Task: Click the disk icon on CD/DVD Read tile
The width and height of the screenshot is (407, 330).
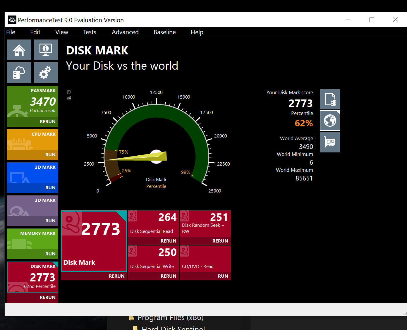Action: pos(184,251)
